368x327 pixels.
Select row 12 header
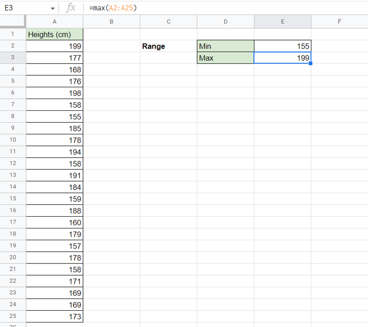click(13, 163)
